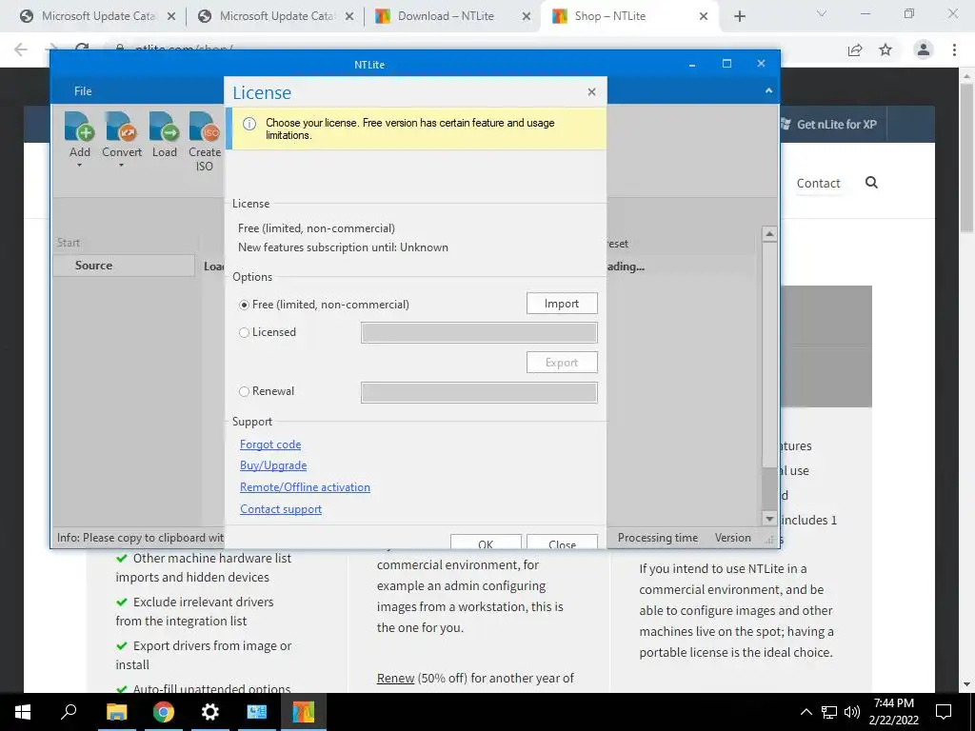Screen dimensions: 975x731
Task: Click the volume tray icon
Action: click(852, 712)
